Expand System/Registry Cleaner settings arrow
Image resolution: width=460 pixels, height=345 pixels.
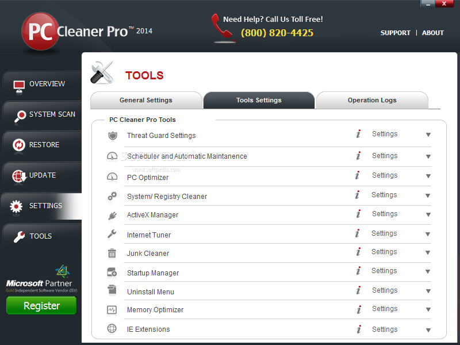(428, 195)
